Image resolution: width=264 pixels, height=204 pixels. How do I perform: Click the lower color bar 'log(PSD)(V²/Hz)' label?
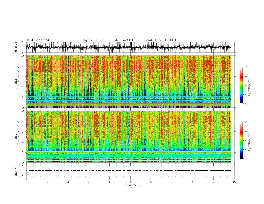(250, 142)
